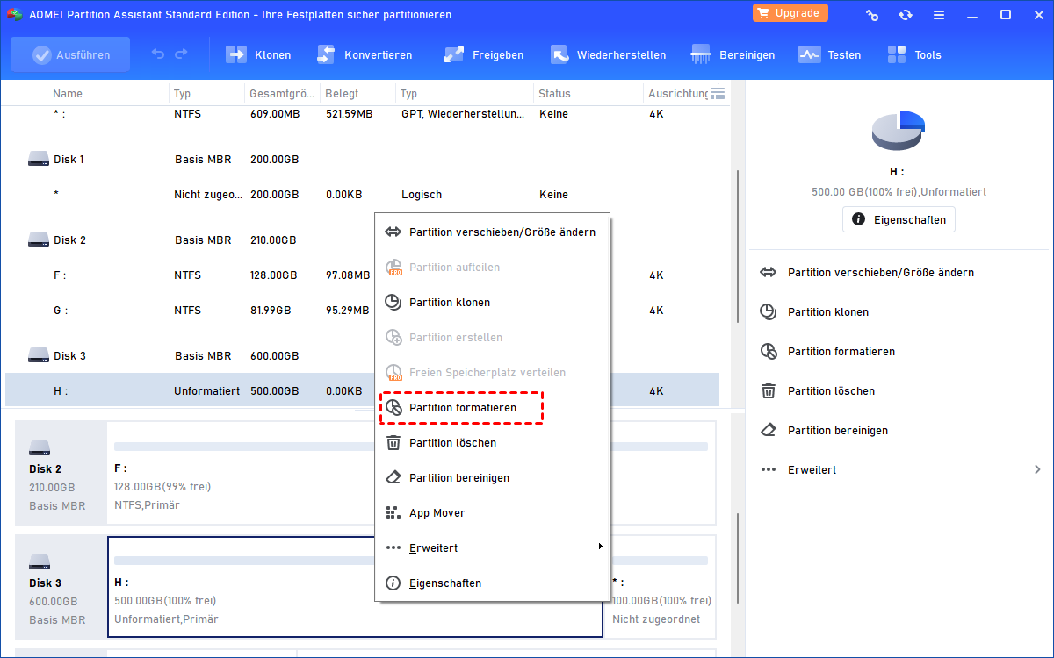Select the H: unformatted partition row
The height and width of the screenshot is (658, 1054).
pos(362,390)
